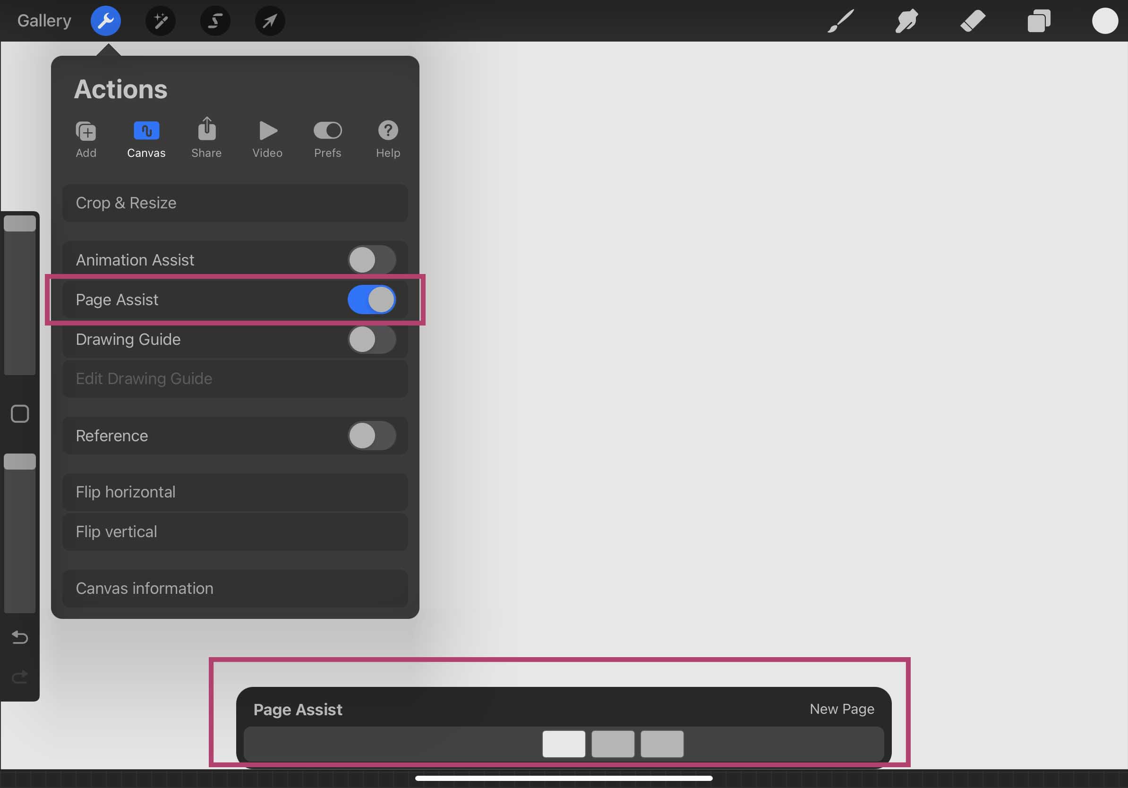Open Crop & Resize
Screen dimensions: 1128x788
[x=235, y=203]
